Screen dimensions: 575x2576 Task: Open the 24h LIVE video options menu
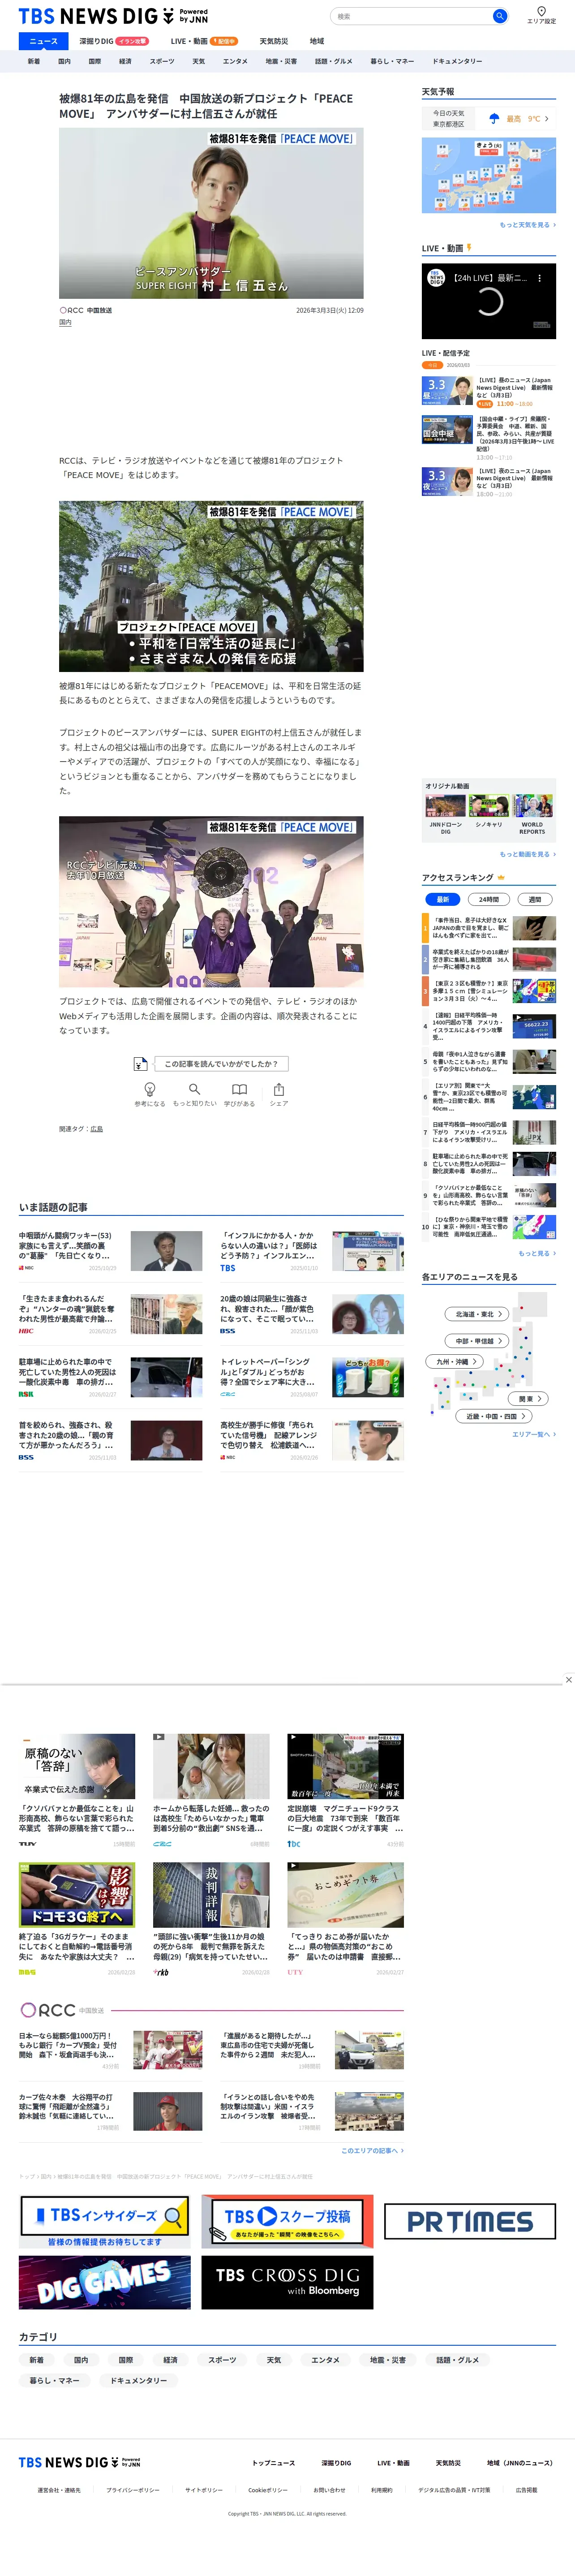tap(540, 278)
